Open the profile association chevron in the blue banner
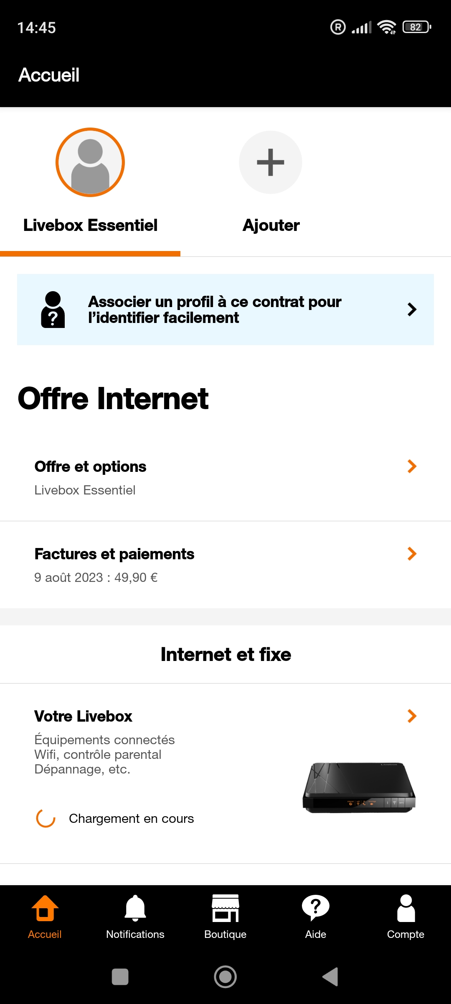This screenshot has height=1004, width=451. pos(411,310)
